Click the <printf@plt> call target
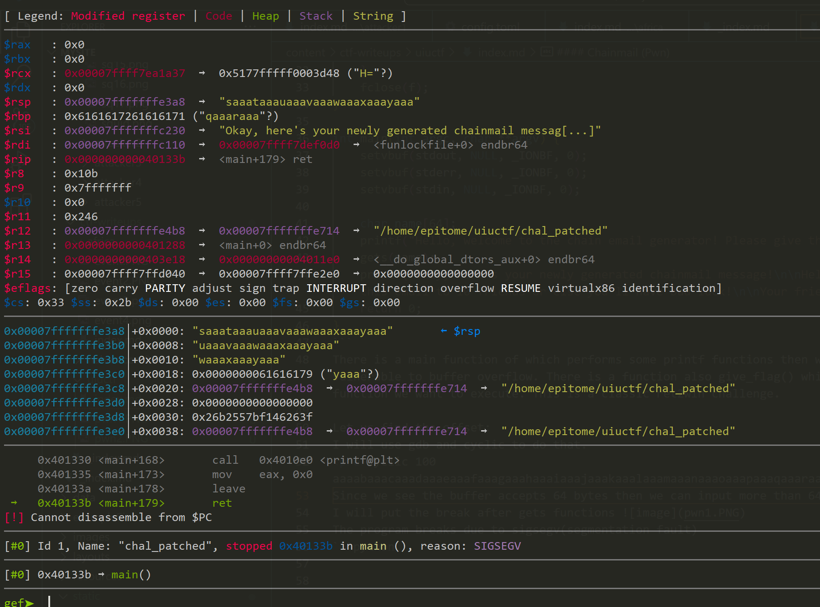Screen dimensions: 820x607 360,460
